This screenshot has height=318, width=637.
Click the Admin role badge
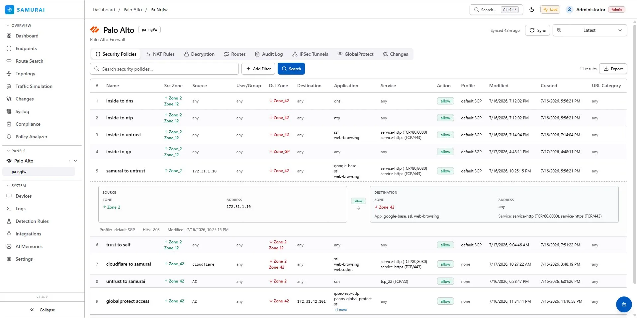pyautogui.click(x=616, y=10)
